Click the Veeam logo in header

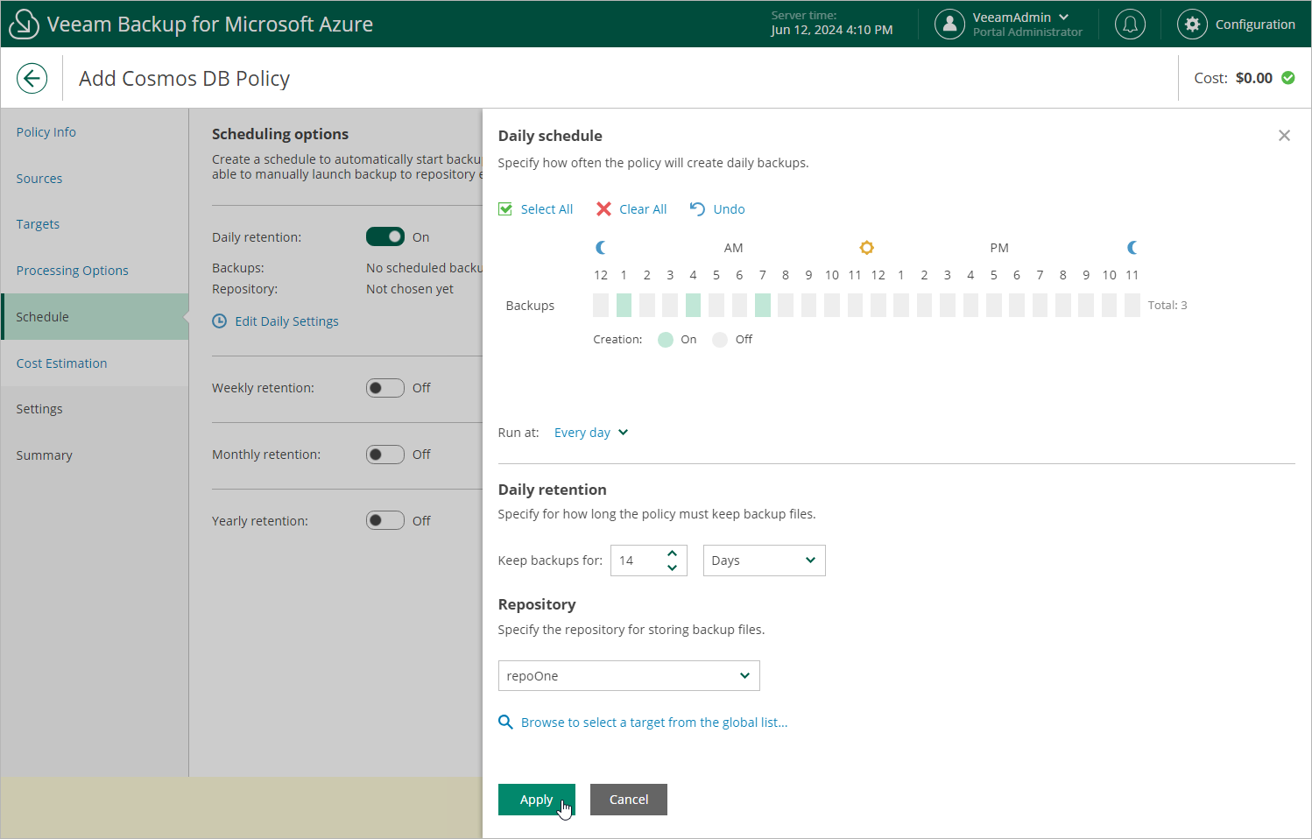coord(24,25)
